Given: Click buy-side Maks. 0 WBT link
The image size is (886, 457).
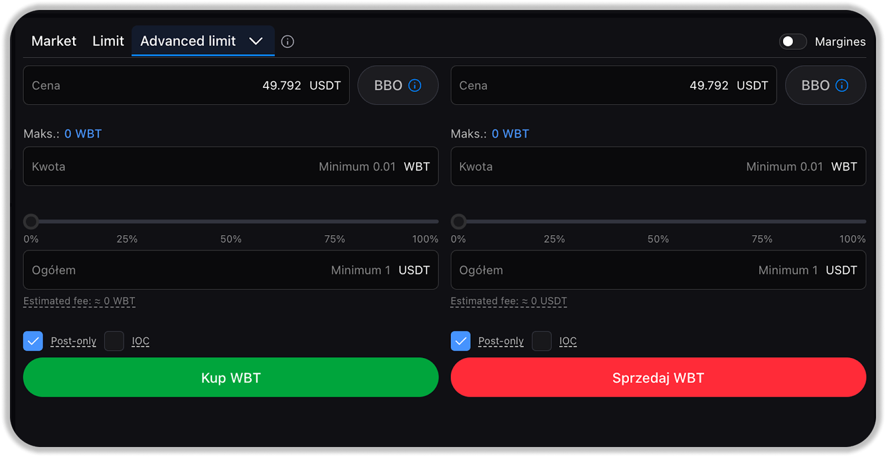Looking at the screenshot, I should [83, 134].
